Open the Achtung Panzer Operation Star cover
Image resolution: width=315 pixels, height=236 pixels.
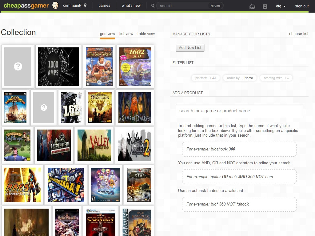pos(139,185)
